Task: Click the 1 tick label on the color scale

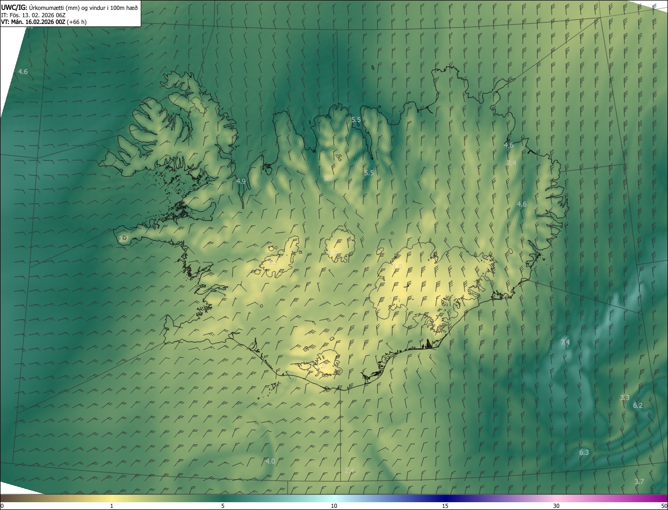Action: pos(112,506)
